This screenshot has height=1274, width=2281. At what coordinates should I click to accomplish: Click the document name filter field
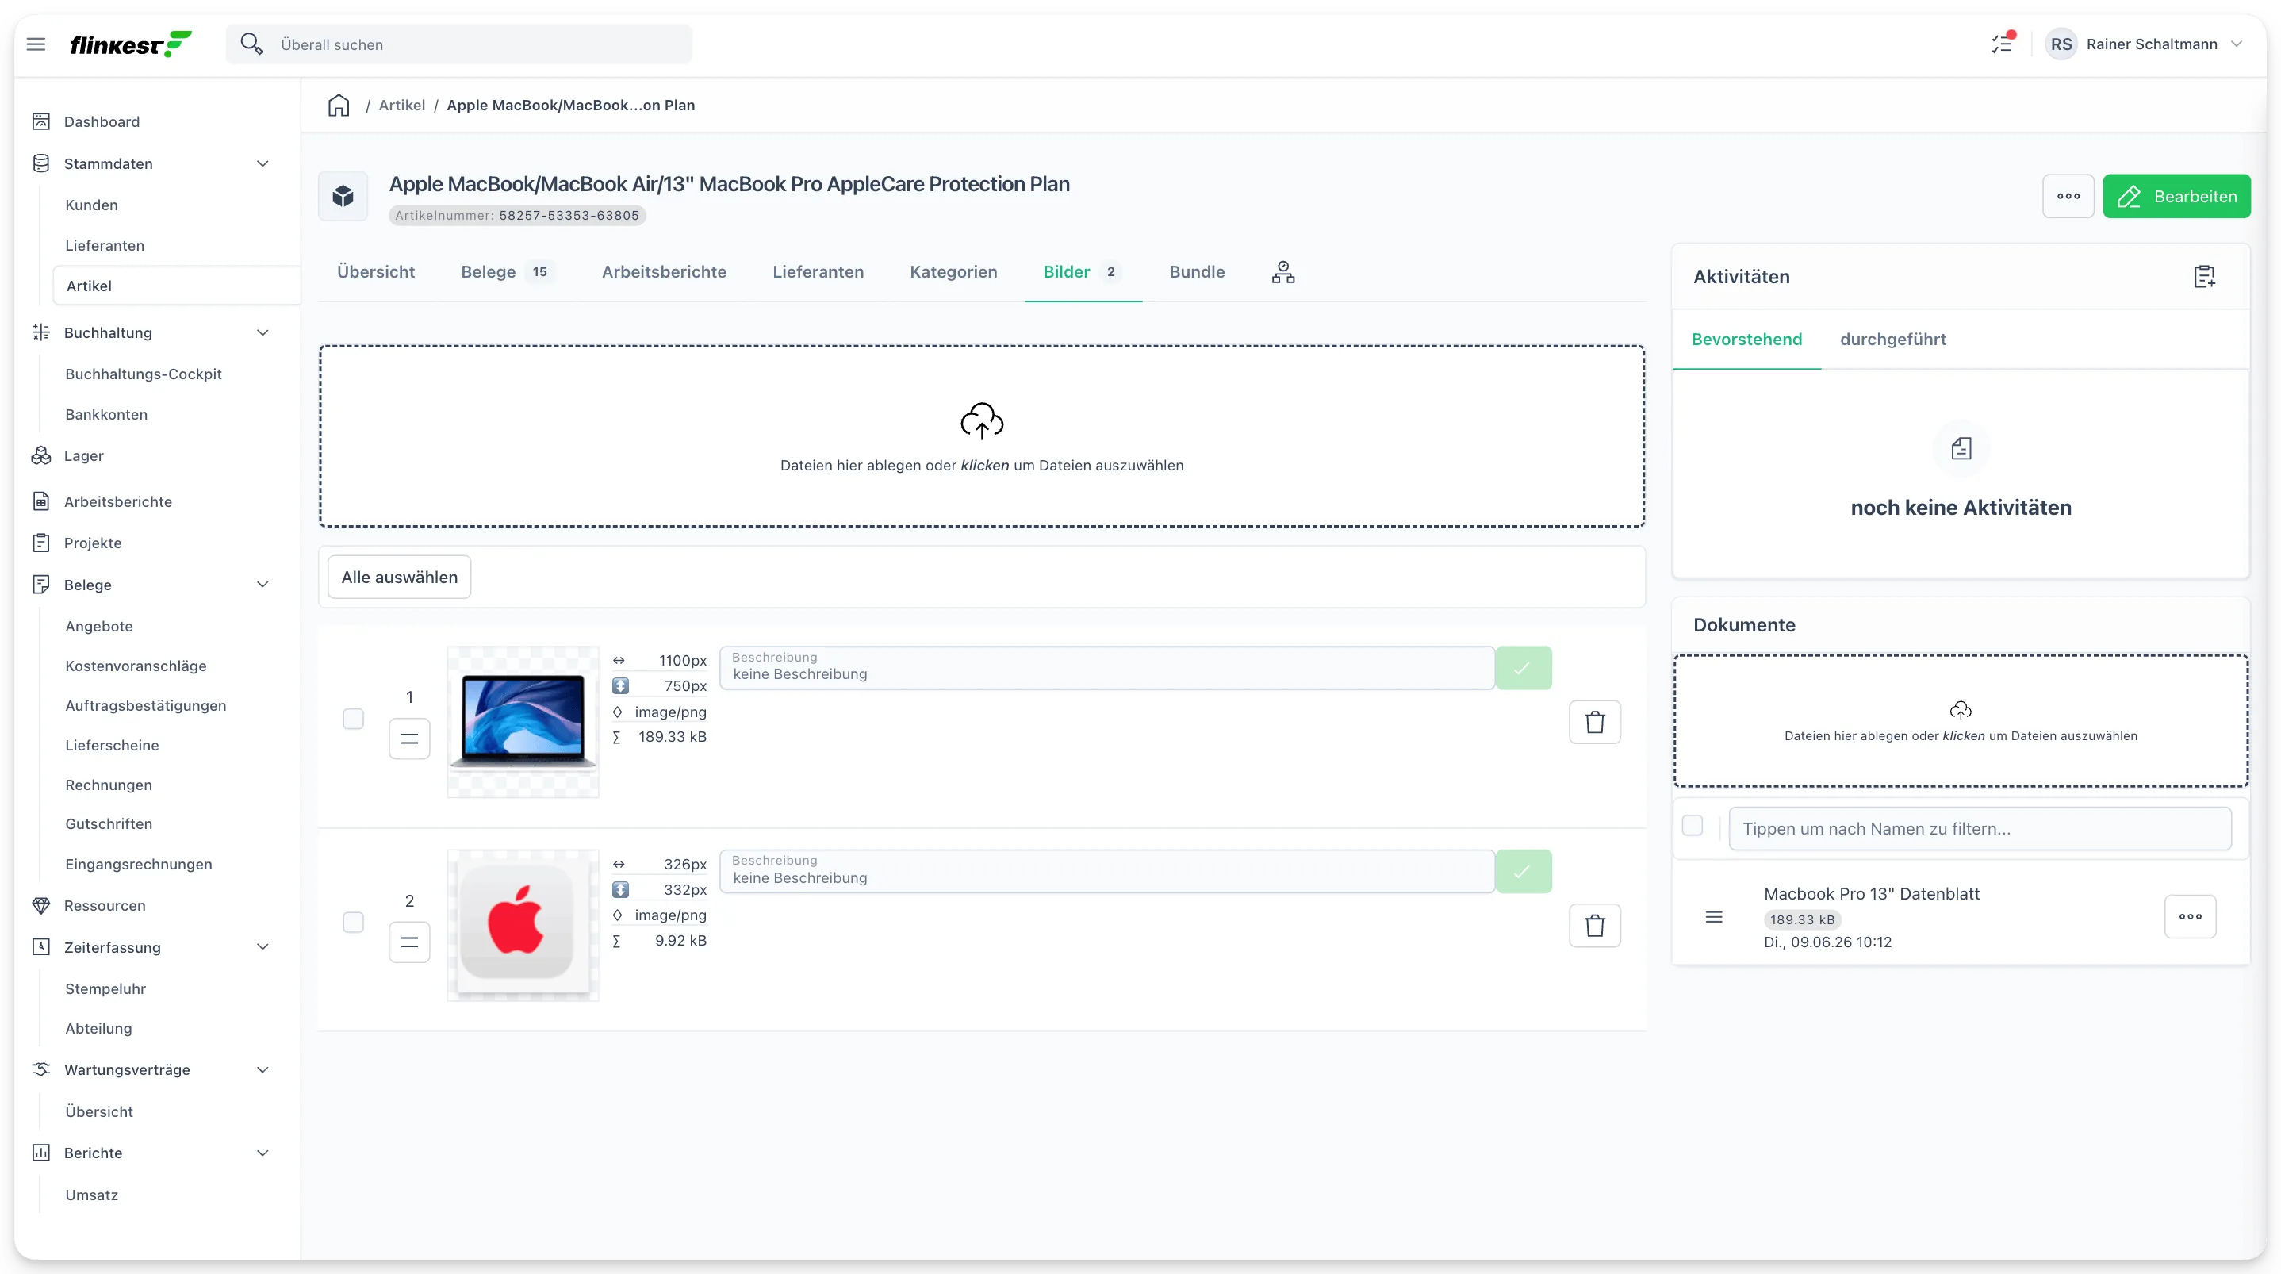pos(1980,829)
